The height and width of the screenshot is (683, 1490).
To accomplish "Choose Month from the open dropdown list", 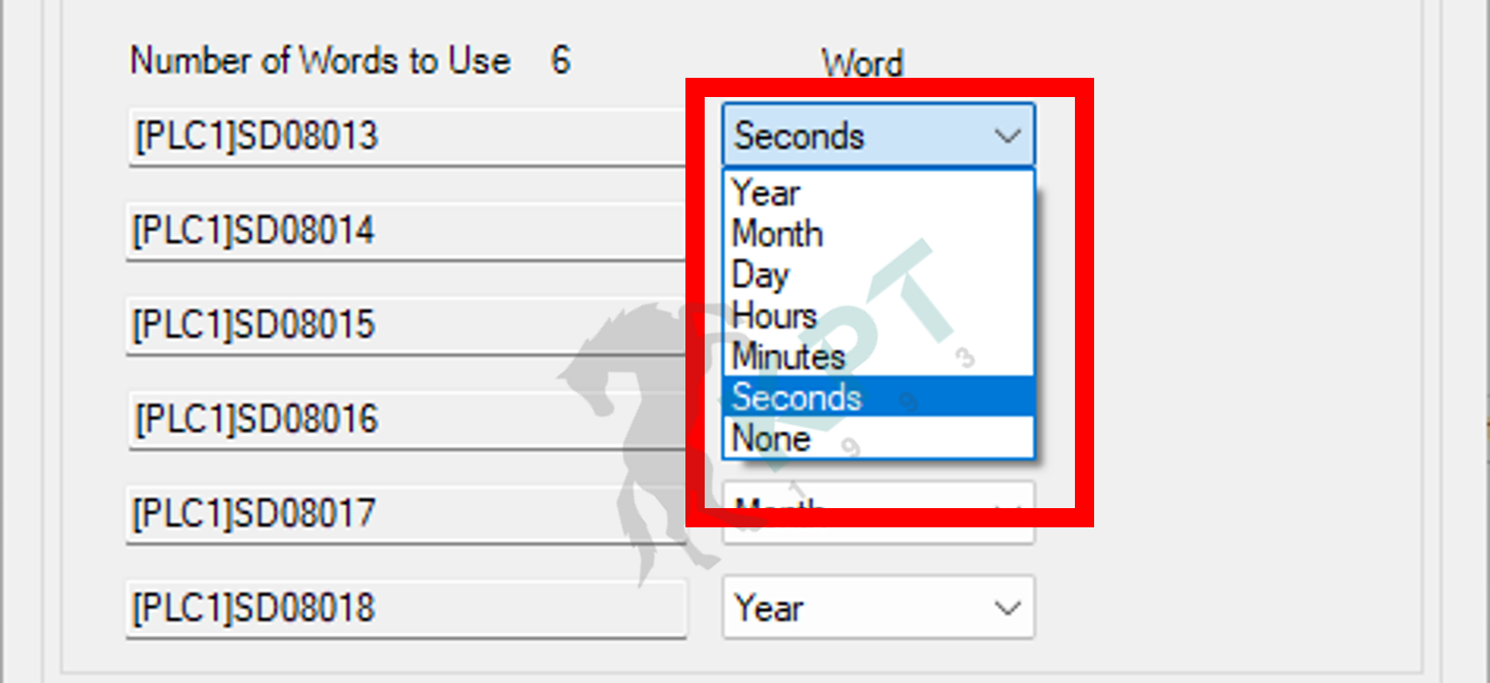I will (x=878, y=233).
